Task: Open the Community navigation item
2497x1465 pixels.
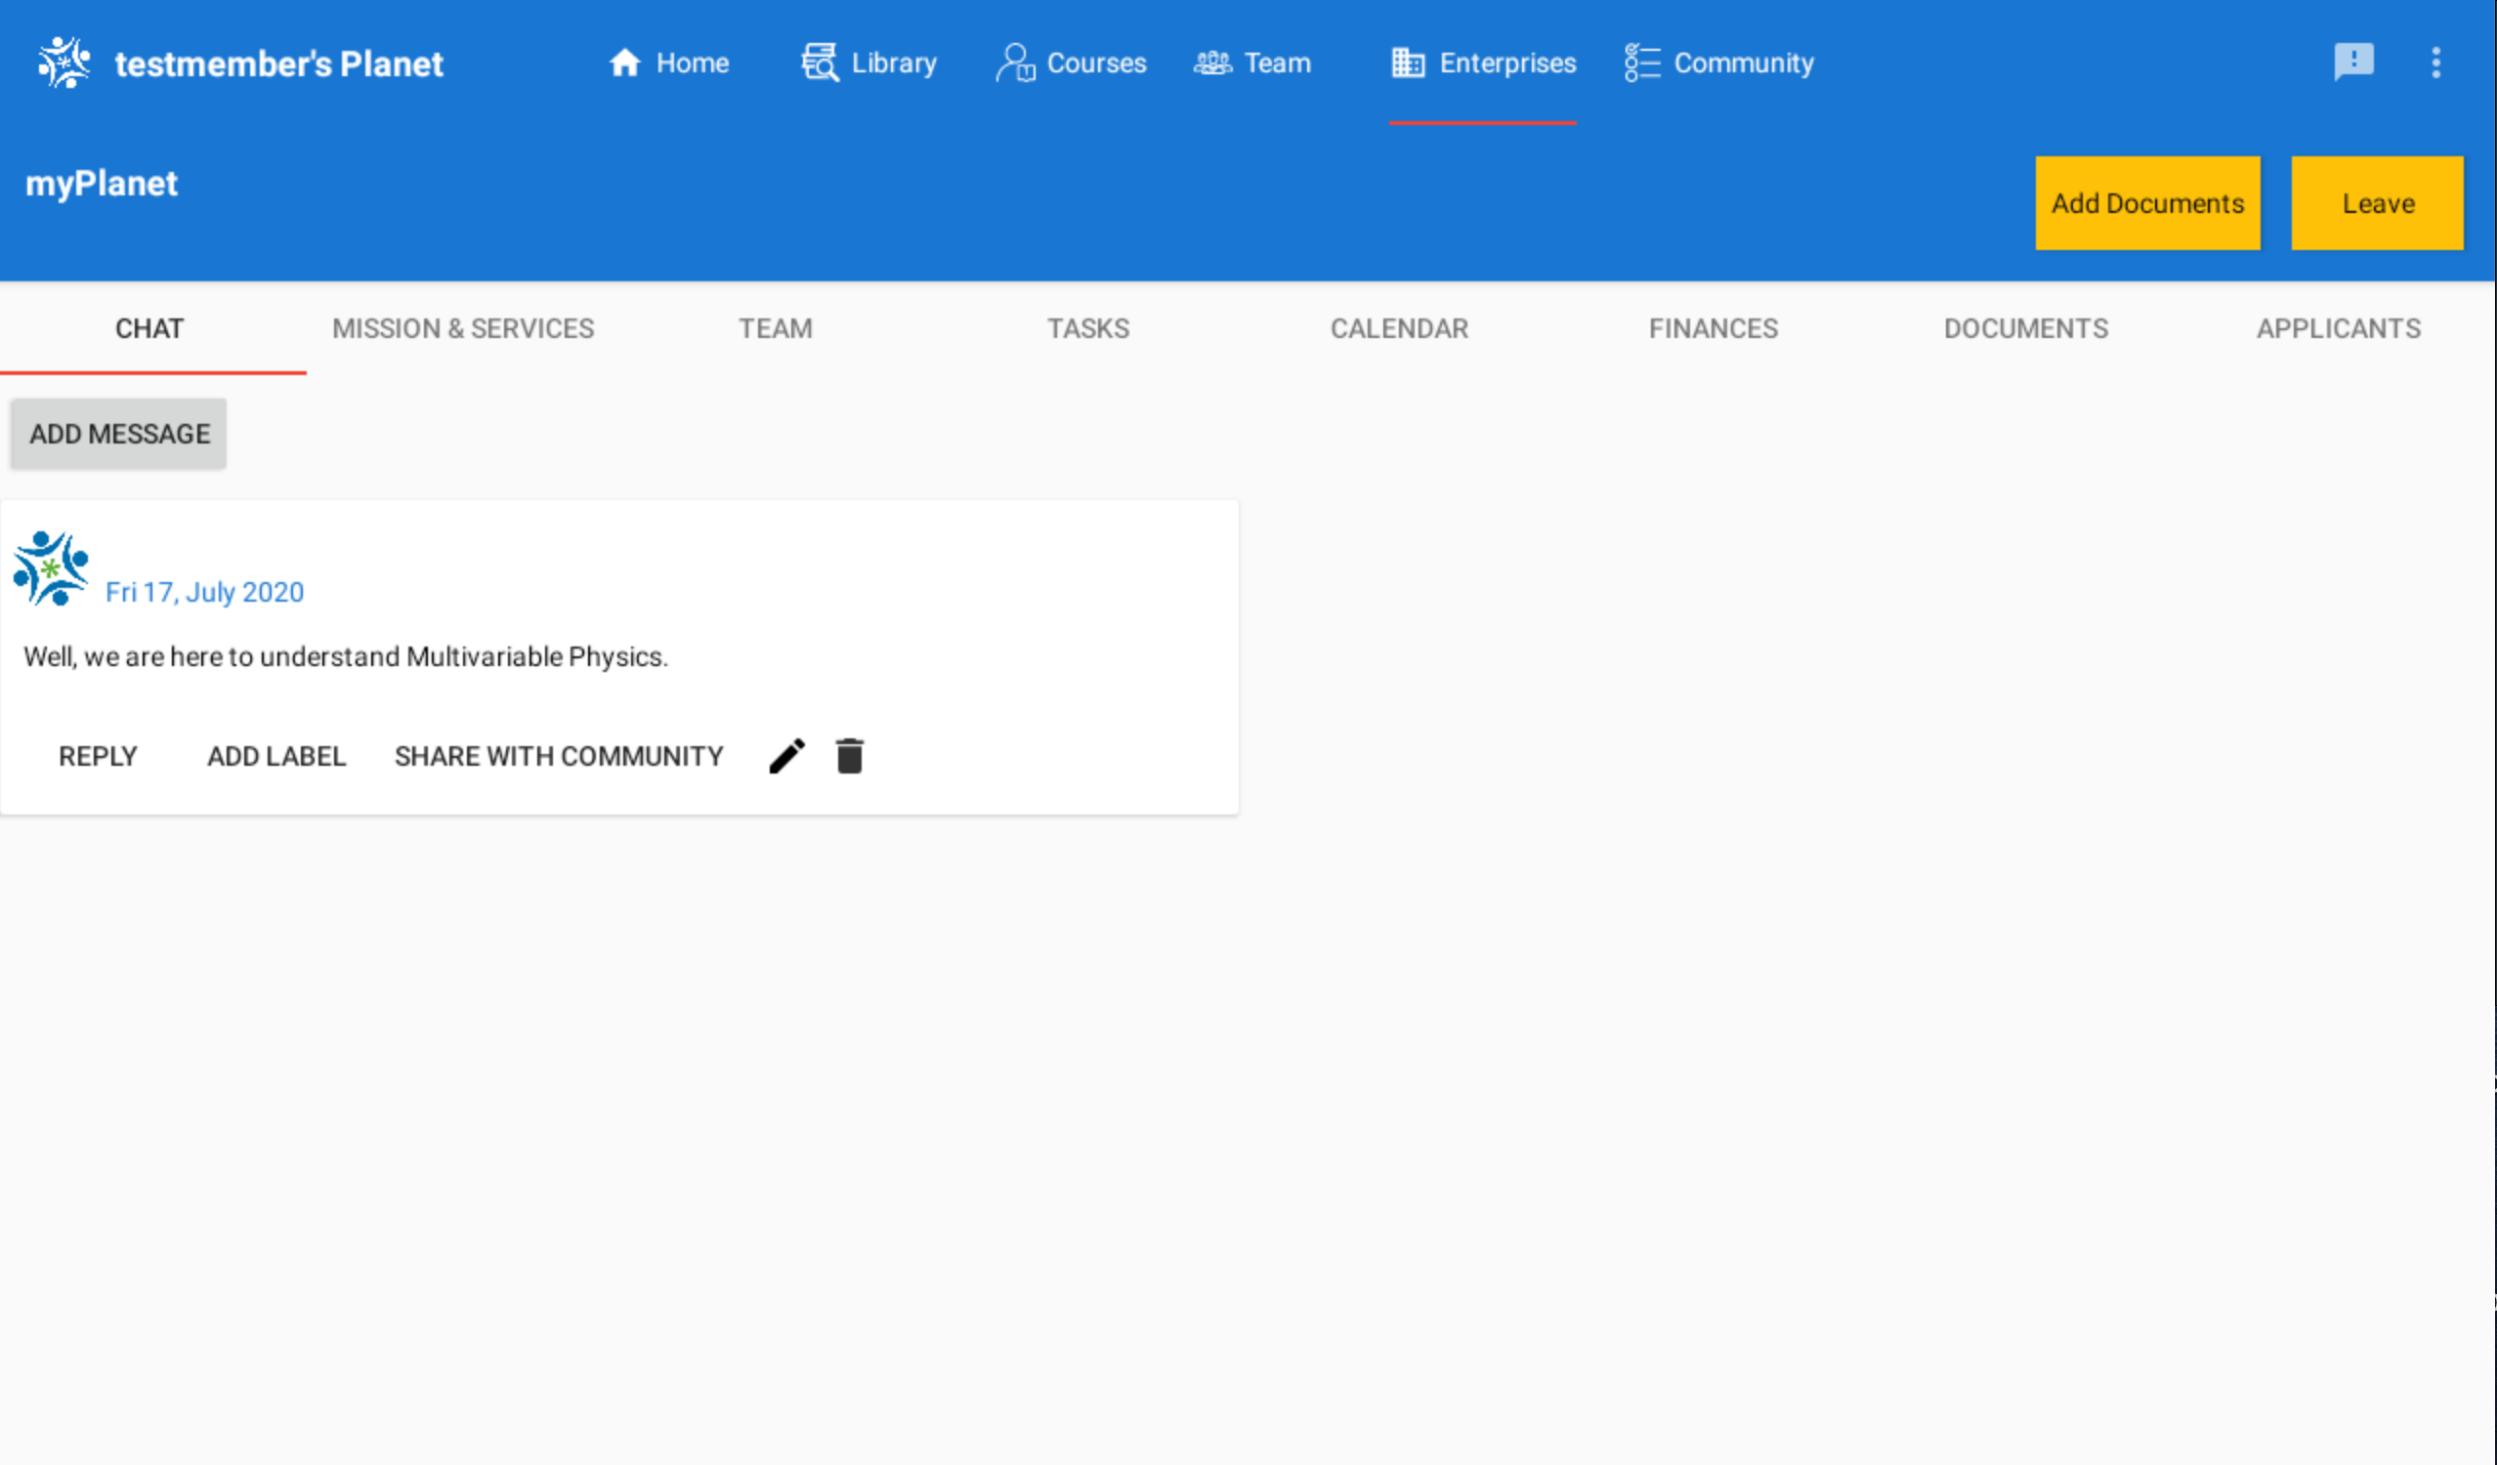Action: tap(1719, 63)
